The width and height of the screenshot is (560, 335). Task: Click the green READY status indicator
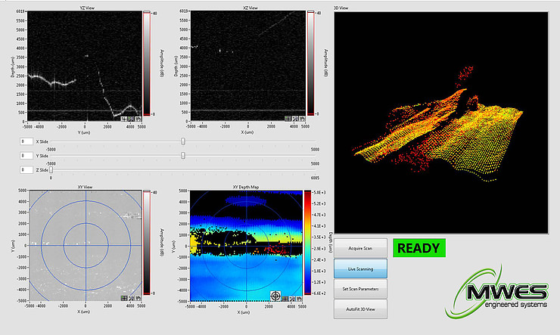coord(419,248)
